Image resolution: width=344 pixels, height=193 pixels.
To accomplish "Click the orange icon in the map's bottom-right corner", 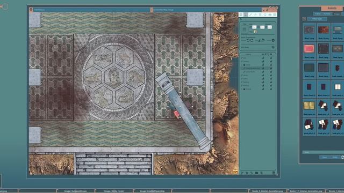I will (x=235, y=172).
